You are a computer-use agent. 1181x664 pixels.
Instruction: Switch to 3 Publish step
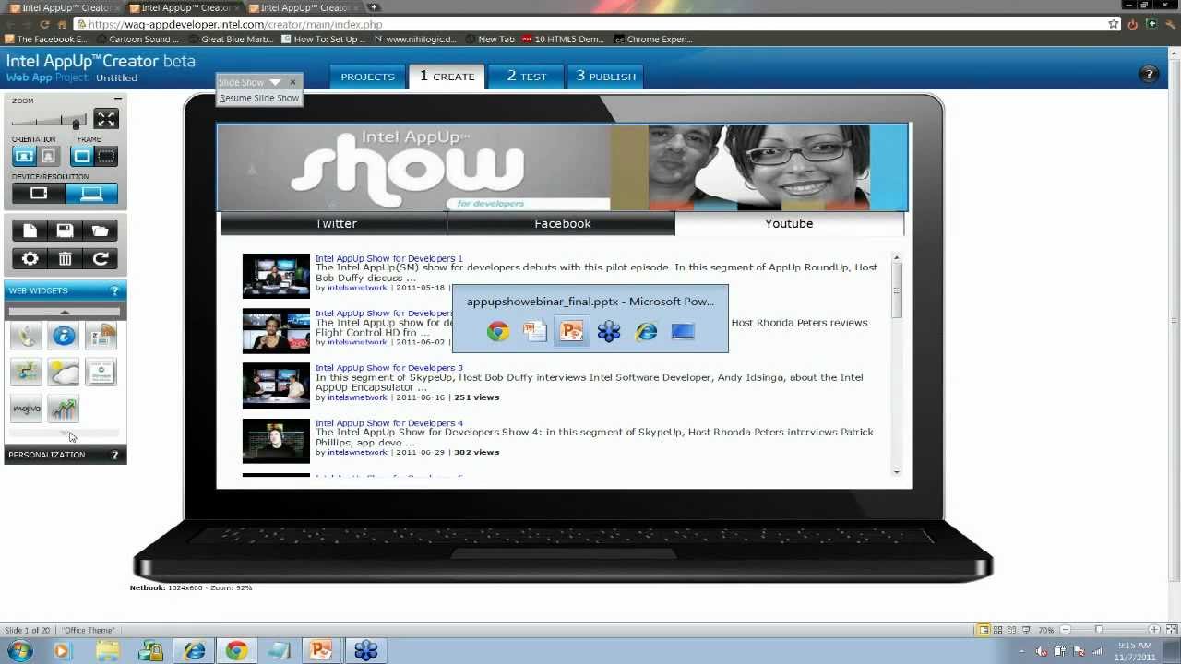click(x=605, y=77)
